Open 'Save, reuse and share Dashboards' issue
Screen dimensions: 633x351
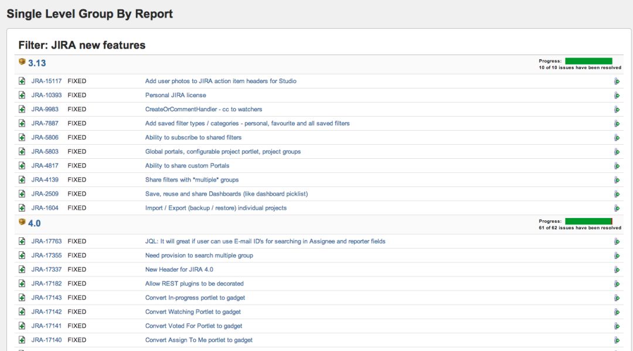(226, 194)
